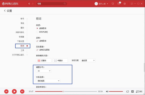
Task: Open the user avatar profile
Action: tap(96, 4)
